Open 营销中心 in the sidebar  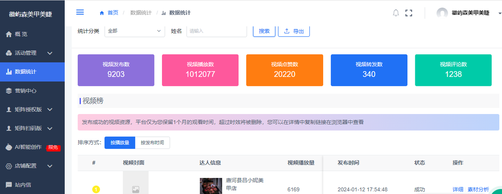pyautogui.click(x=25, y=91)
